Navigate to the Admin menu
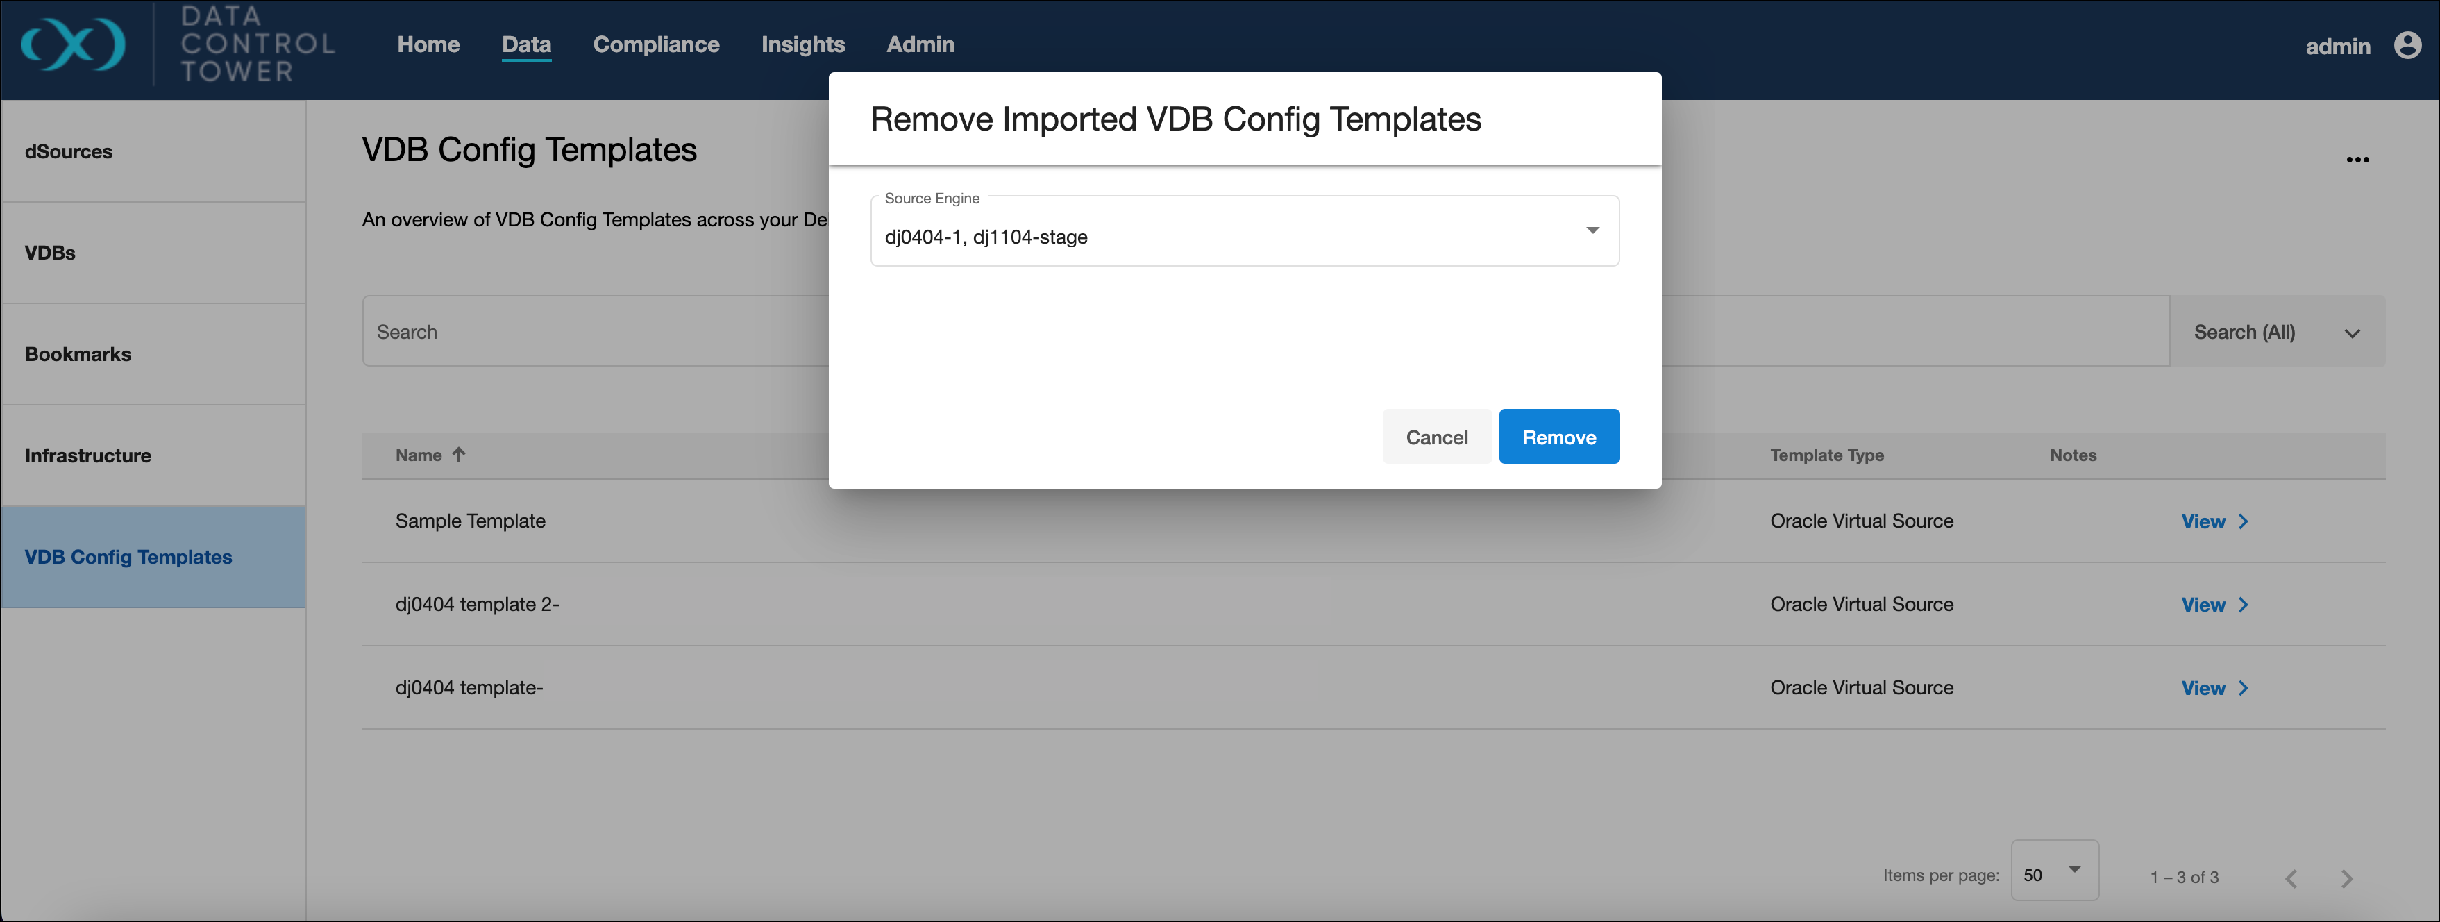The width and height of the screenshot is (2440, 922). click(920, 44)
